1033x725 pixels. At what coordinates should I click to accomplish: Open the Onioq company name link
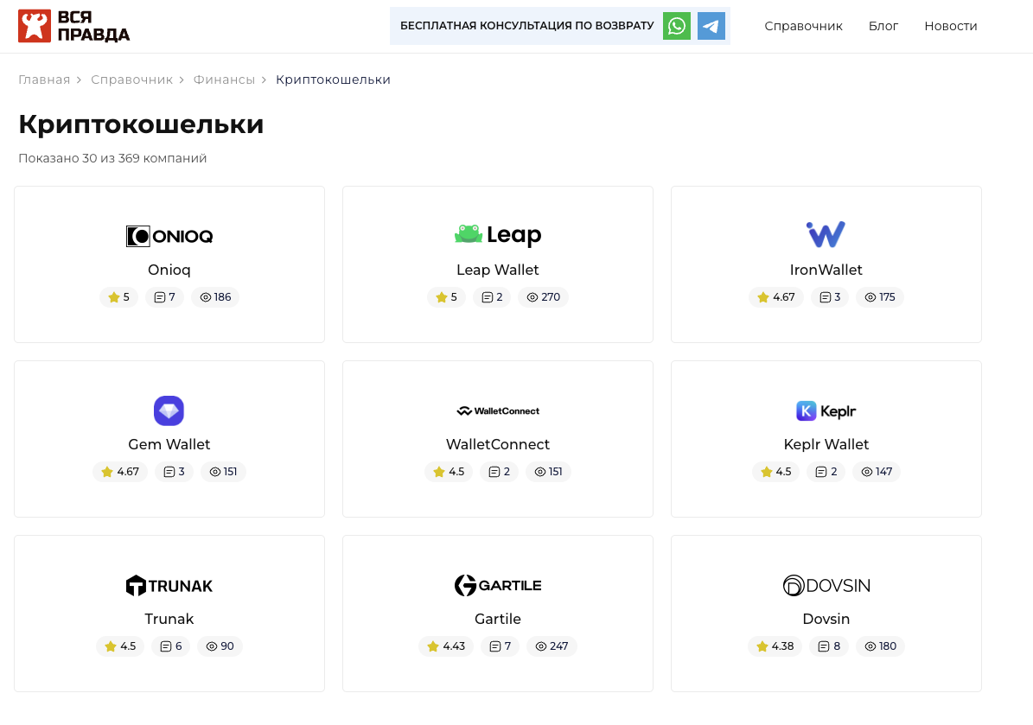[169, 270]
